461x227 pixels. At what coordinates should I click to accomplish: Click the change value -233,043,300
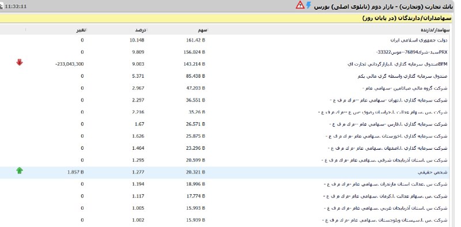[x=69, y=64]
